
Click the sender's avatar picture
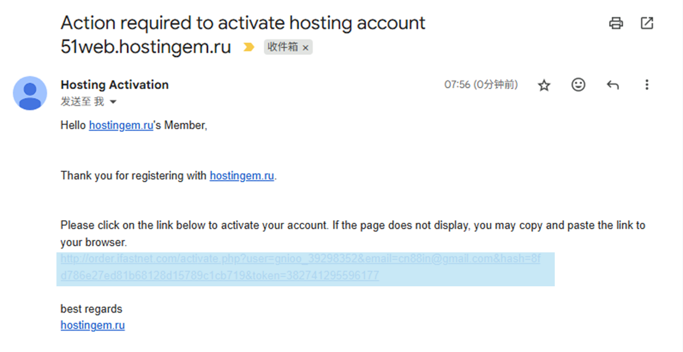tap(30, 93)
